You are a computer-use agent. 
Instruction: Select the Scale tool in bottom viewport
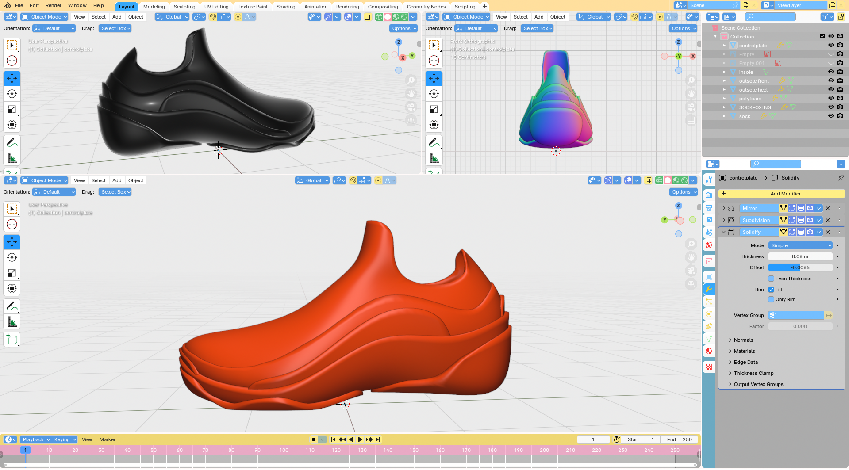click(x=12, y=273)
